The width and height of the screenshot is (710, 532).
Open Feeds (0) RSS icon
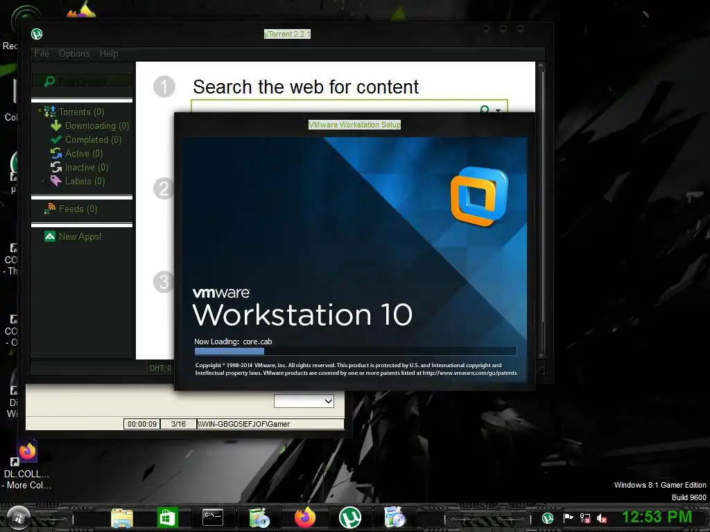50,209
